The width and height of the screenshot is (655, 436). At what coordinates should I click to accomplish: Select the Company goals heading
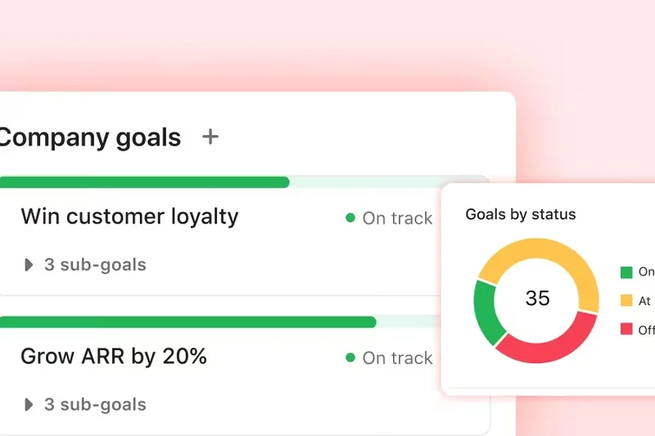pos(88,137)
